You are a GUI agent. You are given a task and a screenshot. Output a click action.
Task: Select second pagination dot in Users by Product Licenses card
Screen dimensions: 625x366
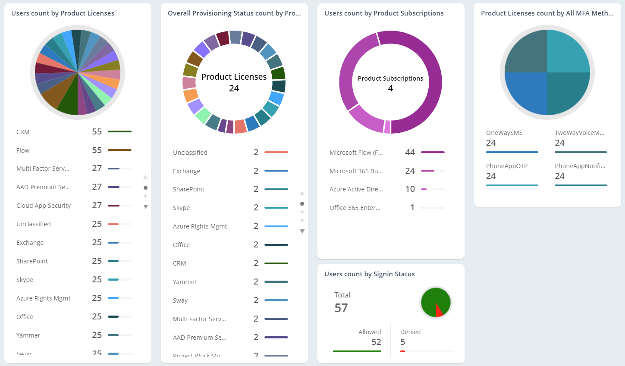[145, 196]
